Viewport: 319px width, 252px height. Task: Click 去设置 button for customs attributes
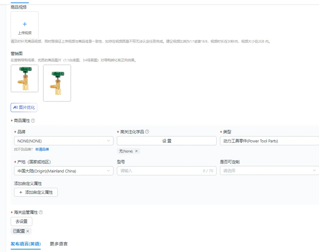21,221
